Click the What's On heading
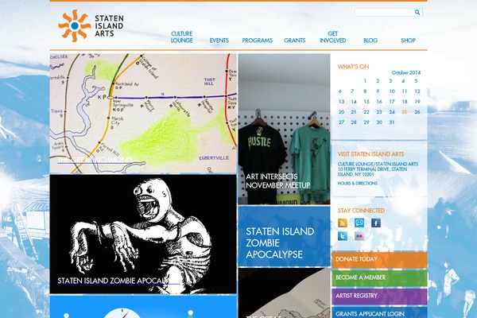The width and height of the screenshot is (477, 318). coord(353,67)
